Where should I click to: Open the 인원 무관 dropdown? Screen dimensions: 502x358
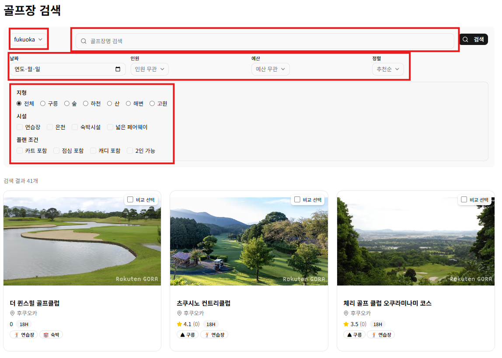pyautogui.click(x=150, y=69)
